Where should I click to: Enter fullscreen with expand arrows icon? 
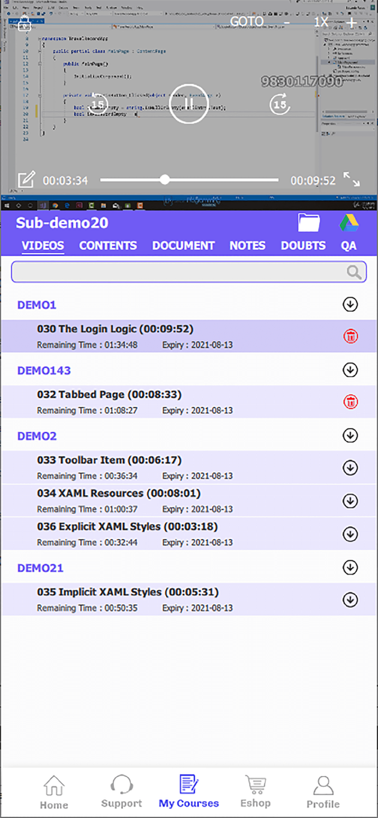352,179
